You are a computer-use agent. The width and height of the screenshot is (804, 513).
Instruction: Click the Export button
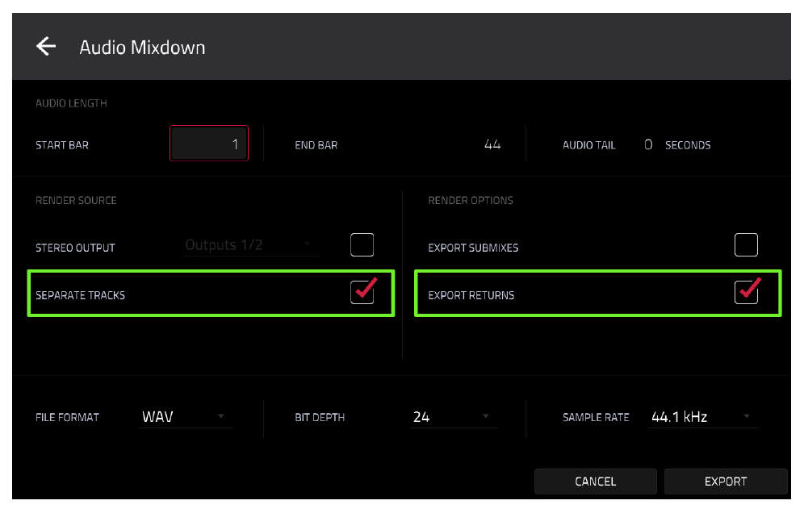click(x=726, y=482)
